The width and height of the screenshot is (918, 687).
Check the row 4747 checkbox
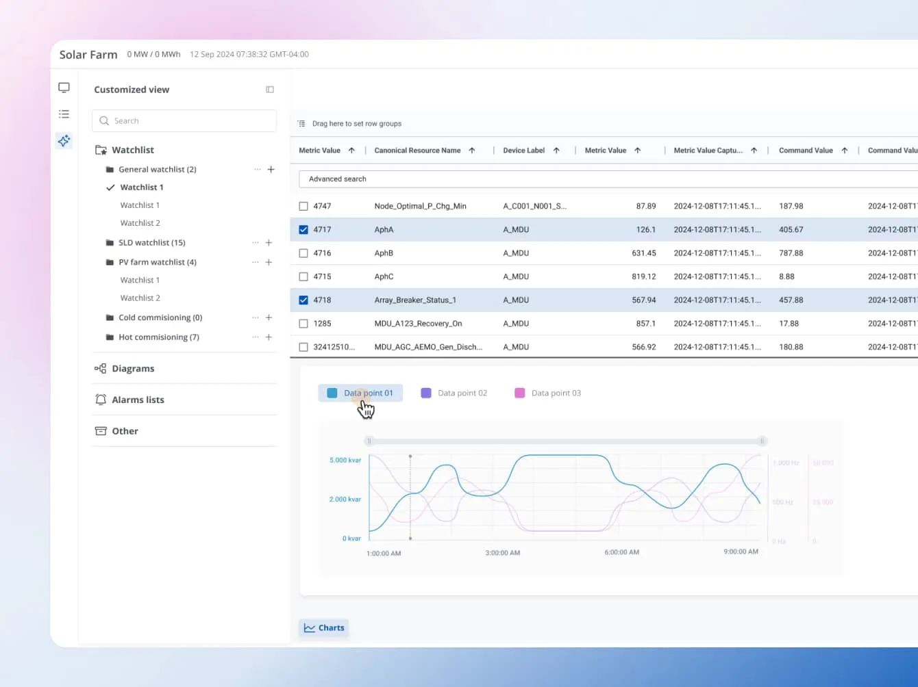tap(303, 206)
